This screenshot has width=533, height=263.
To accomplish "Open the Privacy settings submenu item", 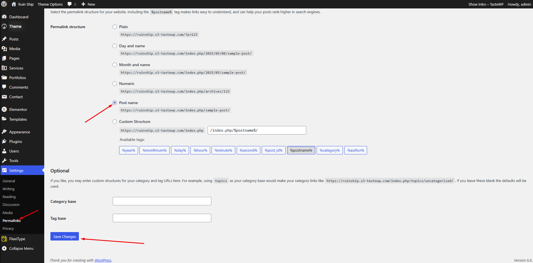I will pyautogui.click(x=8, y=228).
